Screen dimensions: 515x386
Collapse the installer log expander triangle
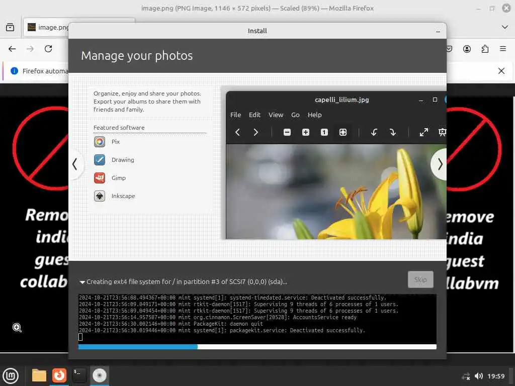82,282
